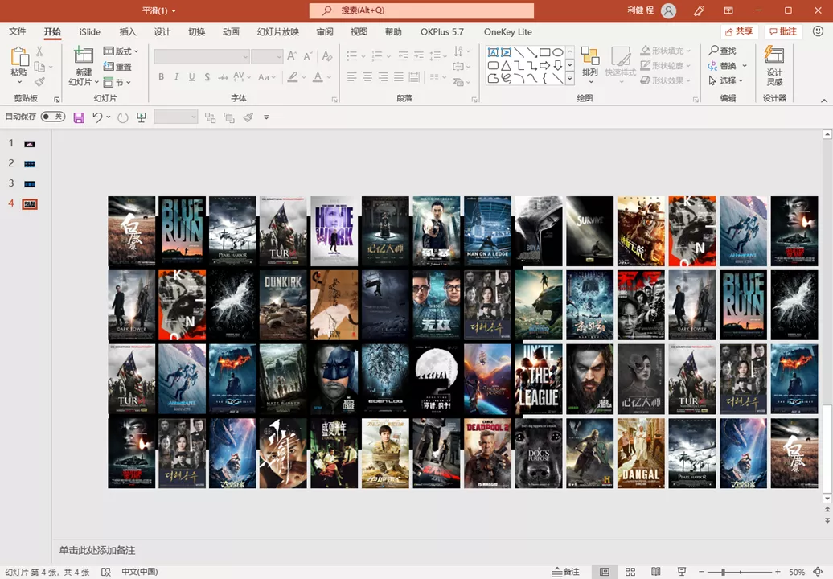The width and height of the screenshot is (833, 579).
Task: Pick font color A swatch
Action: pyautogui.click(x=318, y=77)
